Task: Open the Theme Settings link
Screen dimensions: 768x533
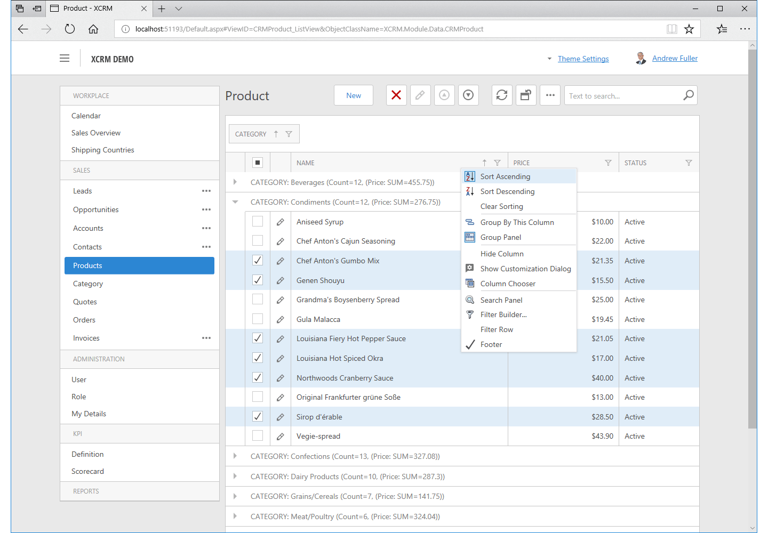Action: coord(583,59)
